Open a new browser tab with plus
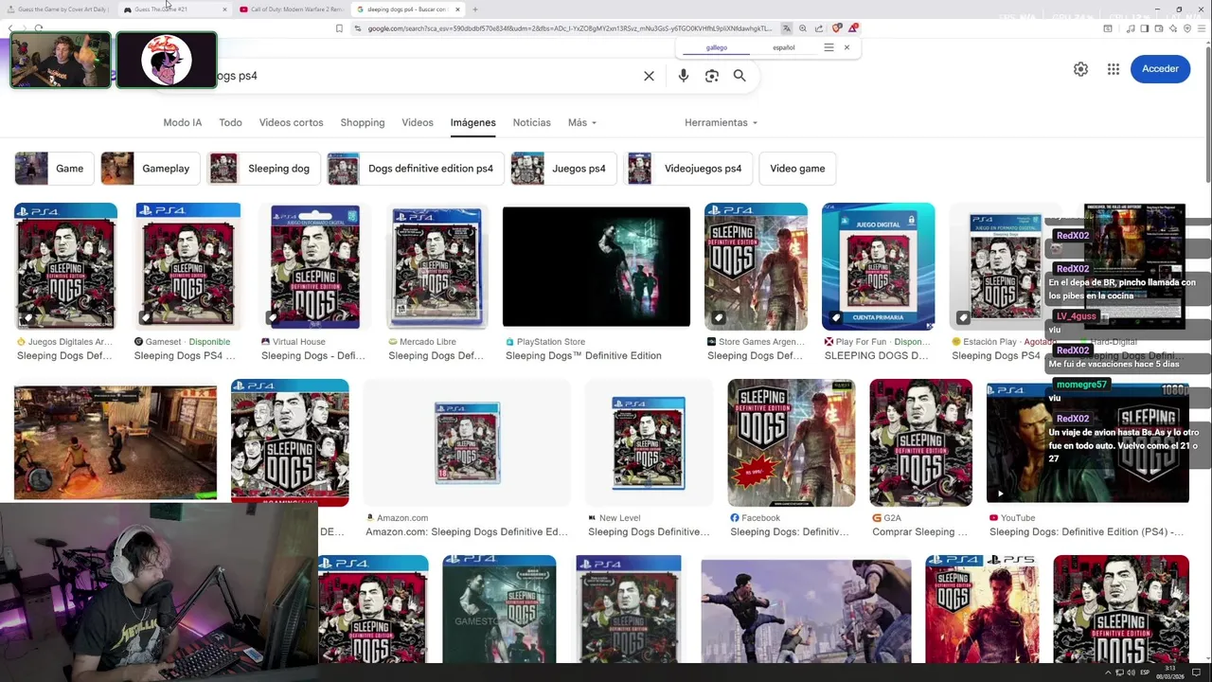Screen dimensions: 1212x682 tap(475, 9)
